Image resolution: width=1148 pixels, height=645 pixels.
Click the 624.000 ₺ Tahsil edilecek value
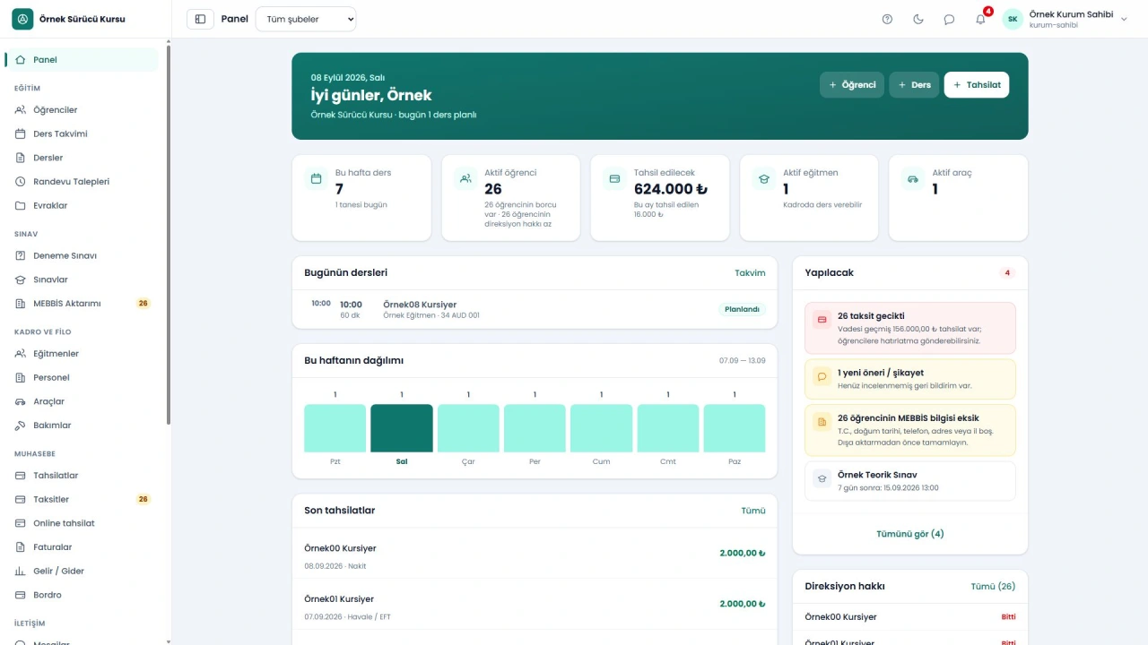point(671,189)
